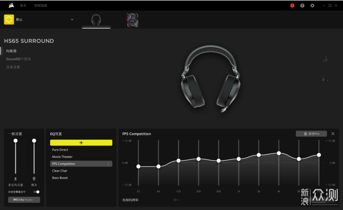Click the 64 Hz EQ band handle
Image resolution: width=343 pixels, height=210 pixels.
click(158, 167)
